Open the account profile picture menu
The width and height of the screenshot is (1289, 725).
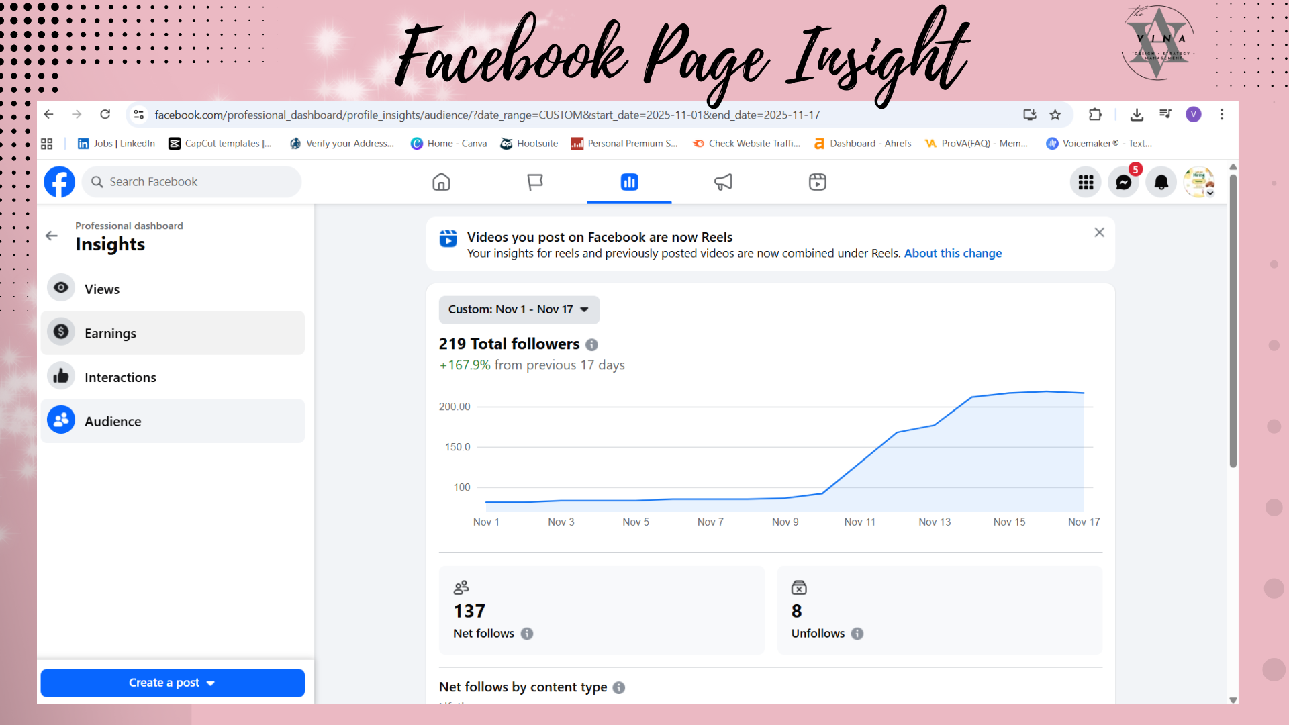(x=1198, y=182)
